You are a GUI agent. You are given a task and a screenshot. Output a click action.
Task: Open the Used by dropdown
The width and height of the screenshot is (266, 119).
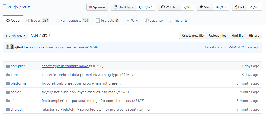123,7
